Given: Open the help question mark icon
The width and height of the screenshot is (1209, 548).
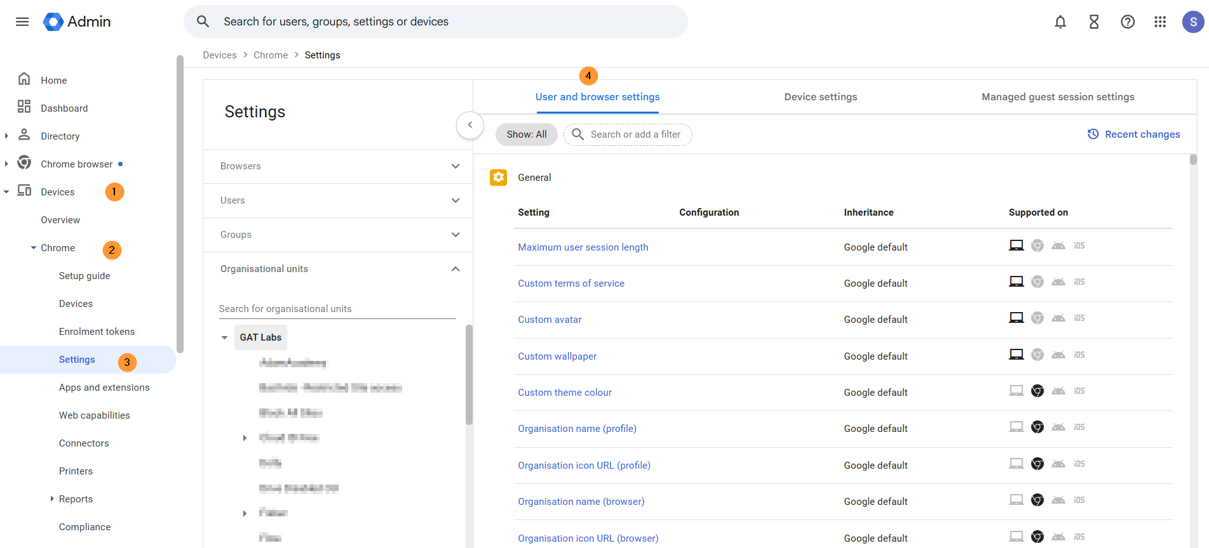Looking at the screenshot, I should pyautogui.click(x=1128, y=22).
